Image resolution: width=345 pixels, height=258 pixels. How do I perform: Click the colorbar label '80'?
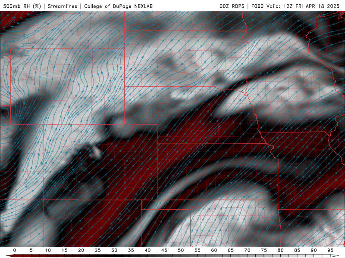[281, 250]
